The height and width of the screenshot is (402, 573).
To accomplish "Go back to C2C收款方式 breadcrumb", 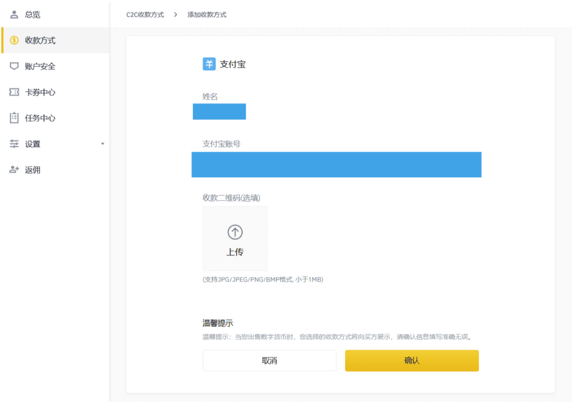I will click(x=145, y=15).
